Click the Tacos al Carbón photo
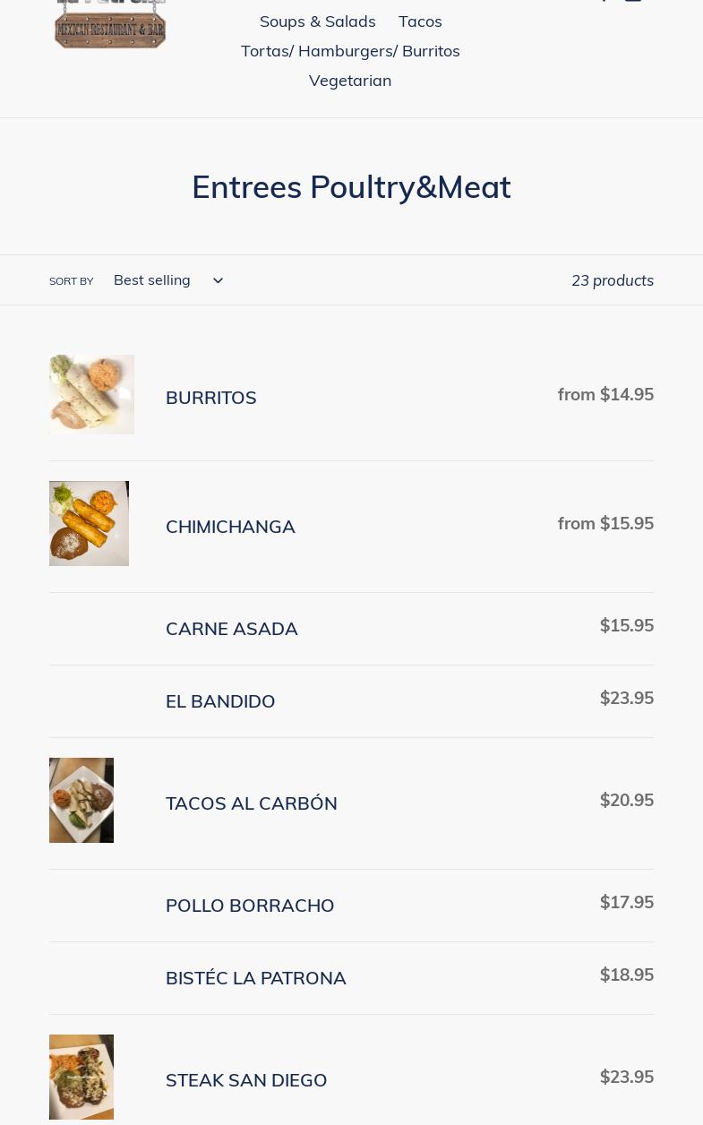703x1125 pixels. pyautogui.click(x=81, y=800)
